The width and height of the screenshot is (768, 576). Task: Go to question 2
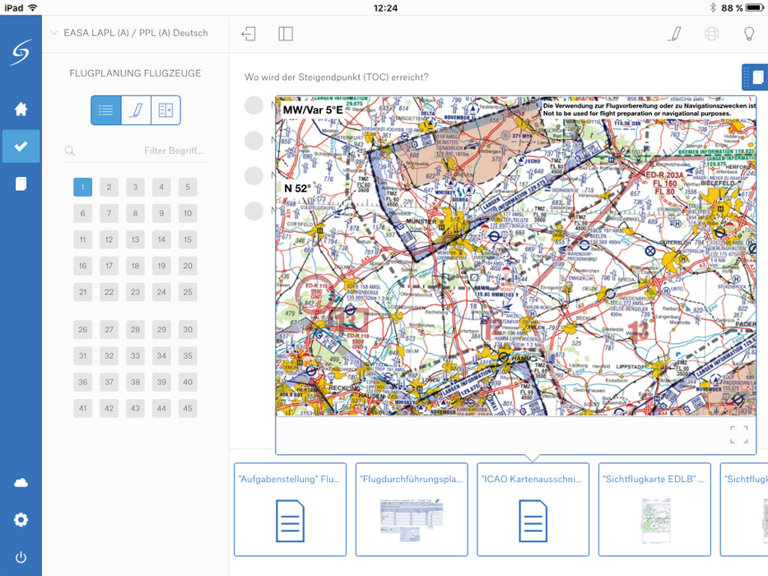[109, 187]
